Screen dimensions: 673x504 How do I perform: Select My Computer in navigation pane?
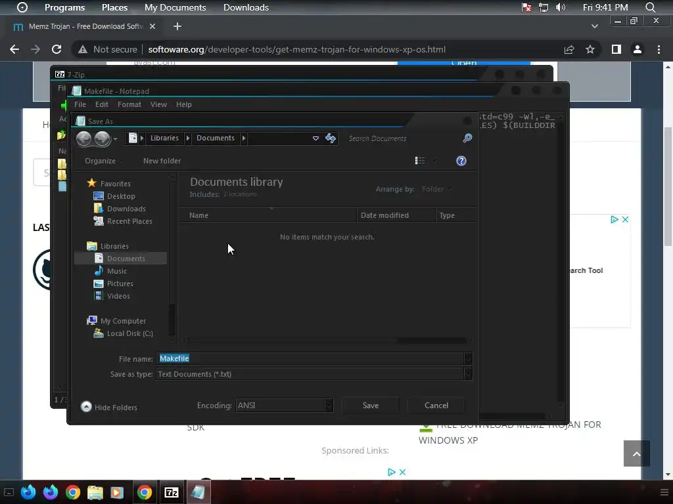123,320
